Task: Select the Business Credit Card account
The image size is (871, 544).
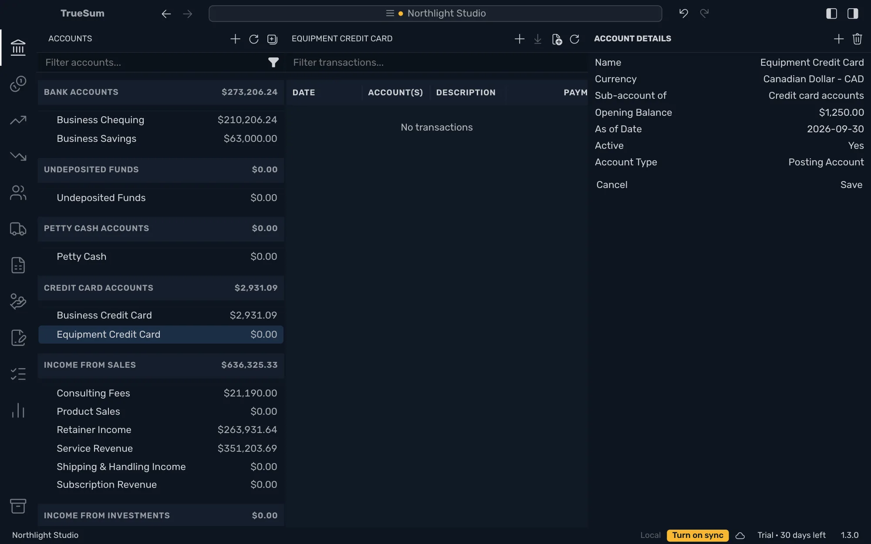Action: pos(161,315)
